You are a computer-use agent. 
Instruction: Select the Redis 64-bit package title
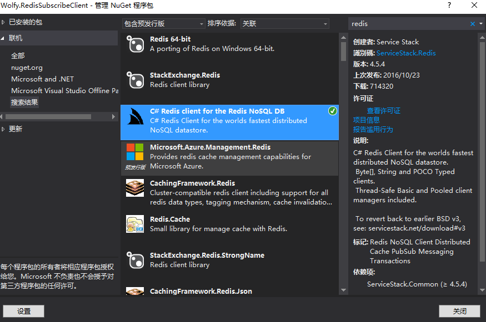(x=170, y=39)
